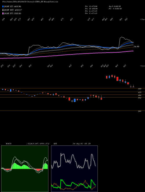Click the ADX panel heading
The width and height of the screenshot is (145, 192).
pyautogui.click(x=55, y=144)
